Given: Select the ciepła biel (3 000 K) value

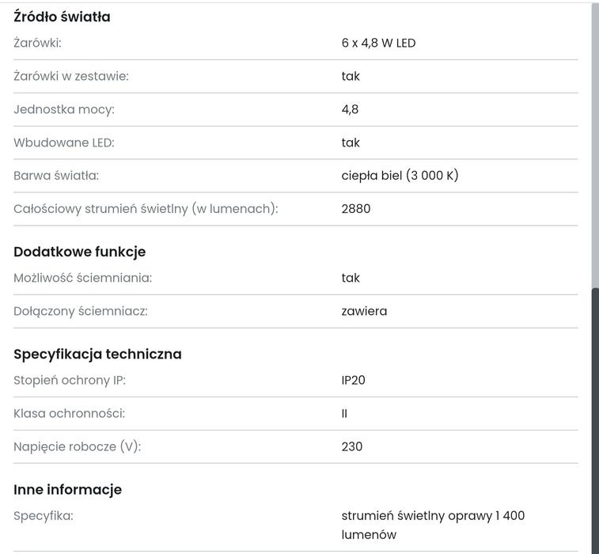Looking at the screenshot, I should click(400, 176).
